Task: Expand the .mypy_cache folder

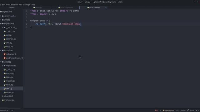Action: (x=1, y=16)
